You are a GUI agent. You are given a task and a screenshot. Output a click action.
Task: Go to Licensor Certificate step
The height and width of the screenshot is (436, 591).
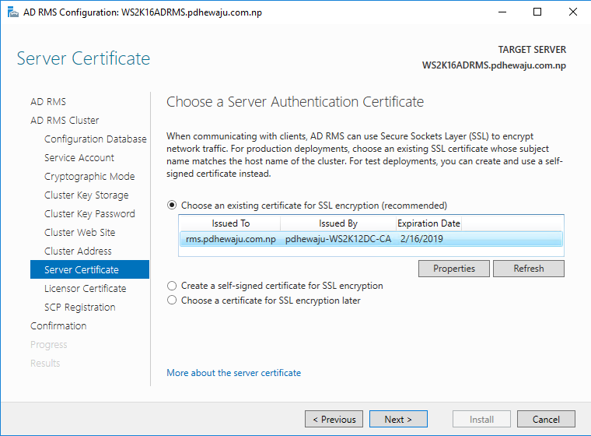(x=86, y=288)
